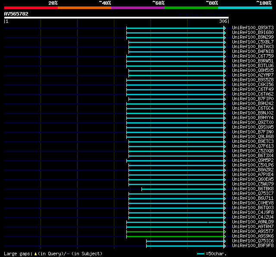Select the UniRef100_B9NJ02 label
The image size is (276, 257).
point(253,113)
